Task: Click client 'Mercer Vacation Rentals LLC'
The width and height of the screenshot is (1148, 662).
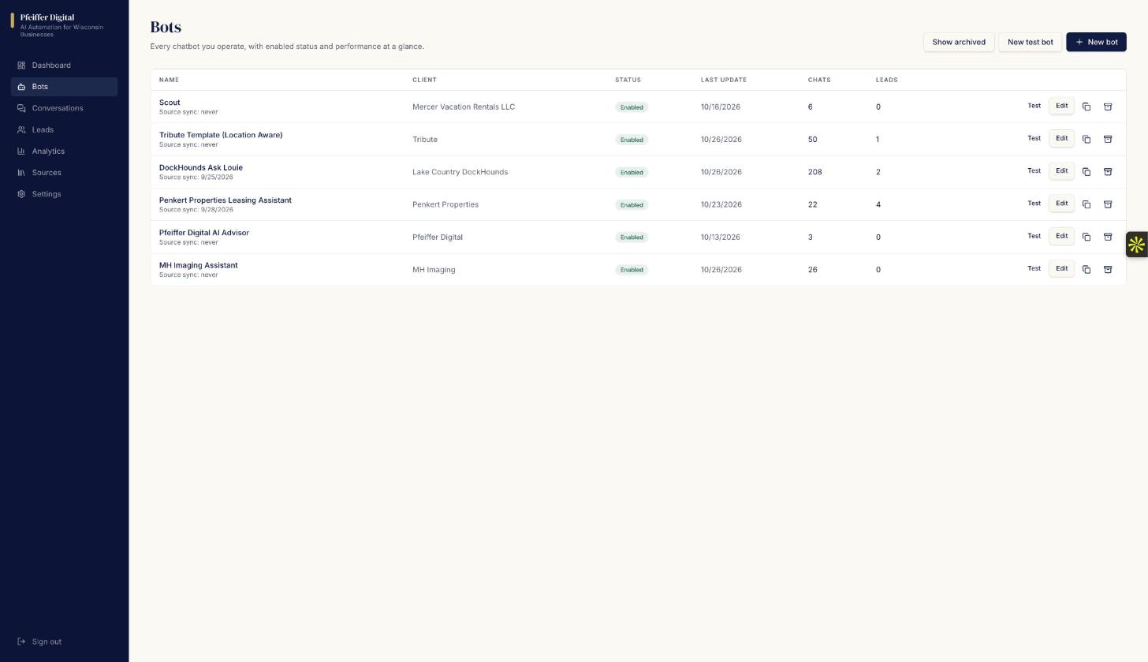Action: (x=464, y=107)
